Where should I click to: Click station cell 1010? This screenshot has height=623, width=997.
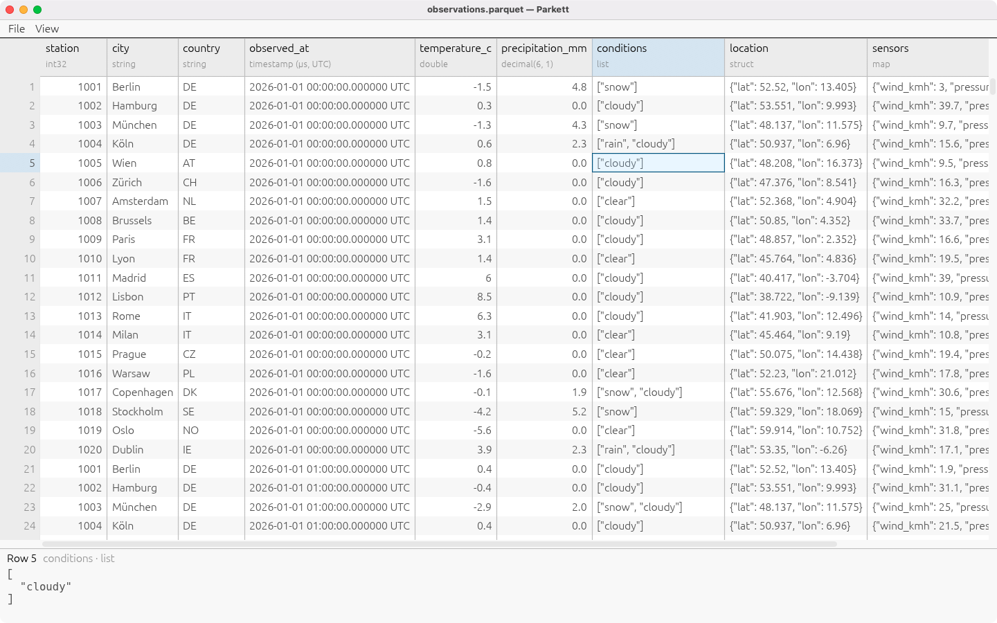coord(74,259)
